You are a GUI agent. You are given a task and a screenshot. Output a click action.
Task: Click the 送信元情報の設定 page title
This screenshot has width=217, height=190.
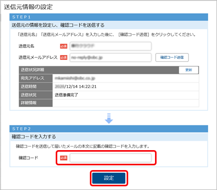click(28, 7)
